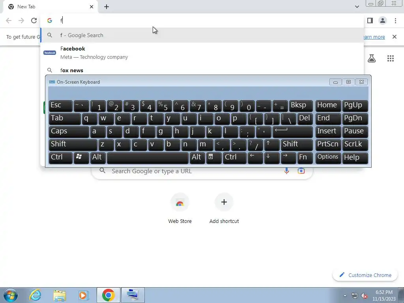The width and height of the screenshot is (404, 303).
Task: Open Google Lens camera search icon
Action: coord(301,171)
